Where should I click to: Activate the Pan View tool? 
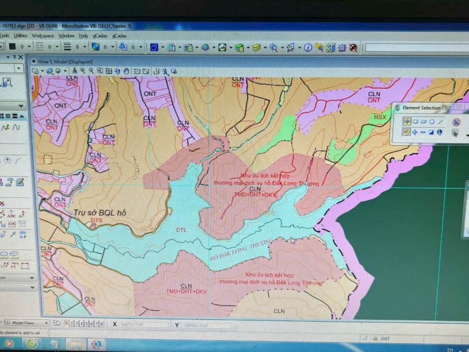pos(126,71)
